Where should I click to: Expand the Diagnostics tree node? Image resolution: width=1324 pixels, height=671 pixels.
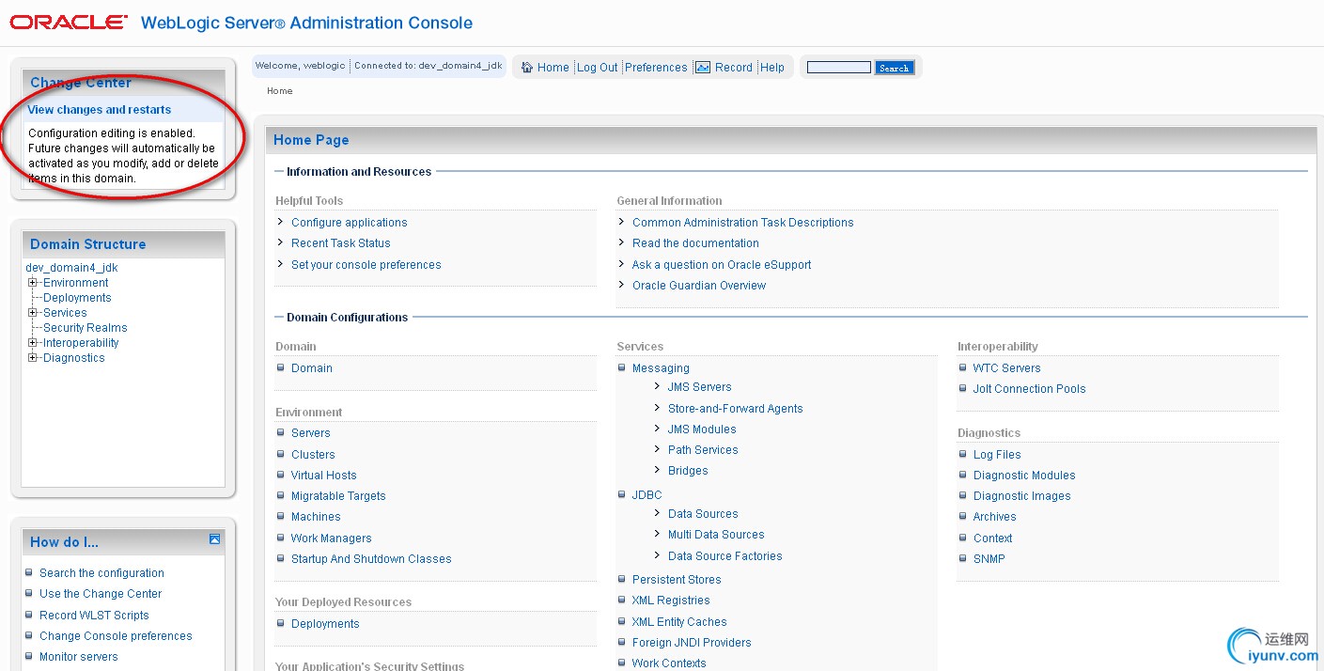tap(33, 358)
